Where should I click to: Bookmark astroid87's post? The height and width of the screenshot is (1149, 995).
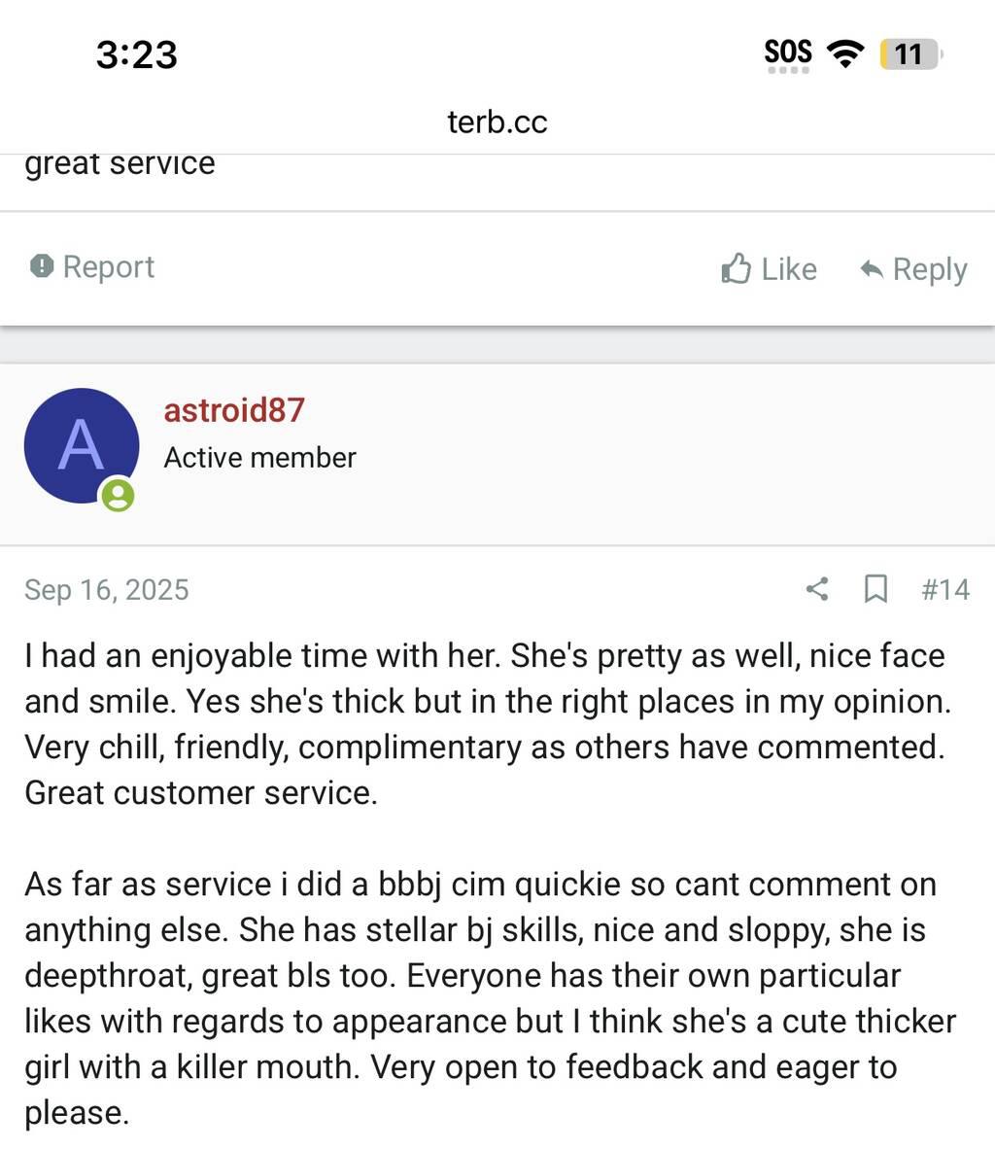875,589
